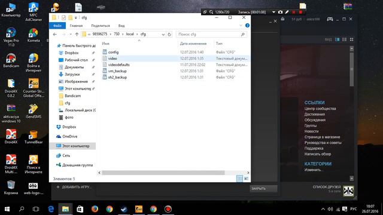Image resolution: width=383 pixels, height=215 pixels.
Task: Sort by Дата изменения column
Action: 193,44
